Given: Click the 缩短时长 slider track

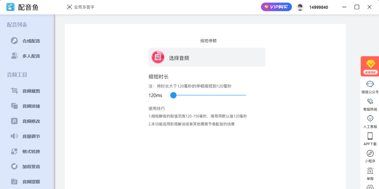Looking at the screenshot, I should (x=208, y=95).
